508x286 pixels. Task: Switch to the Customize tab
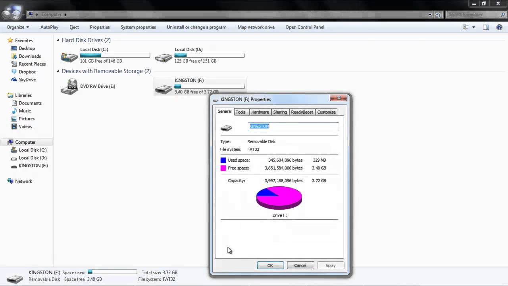point(326,112)
